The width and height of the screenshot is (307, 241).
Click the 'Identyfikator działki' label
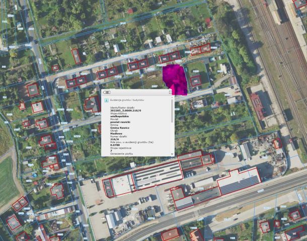pos(122,107)
